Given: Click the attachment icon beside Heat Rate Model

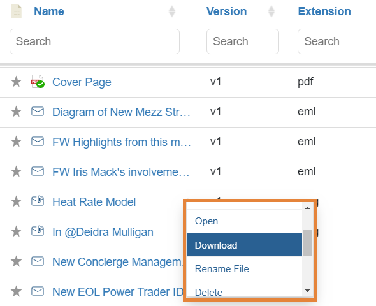Looking at the screenshot, I should 38,201.
